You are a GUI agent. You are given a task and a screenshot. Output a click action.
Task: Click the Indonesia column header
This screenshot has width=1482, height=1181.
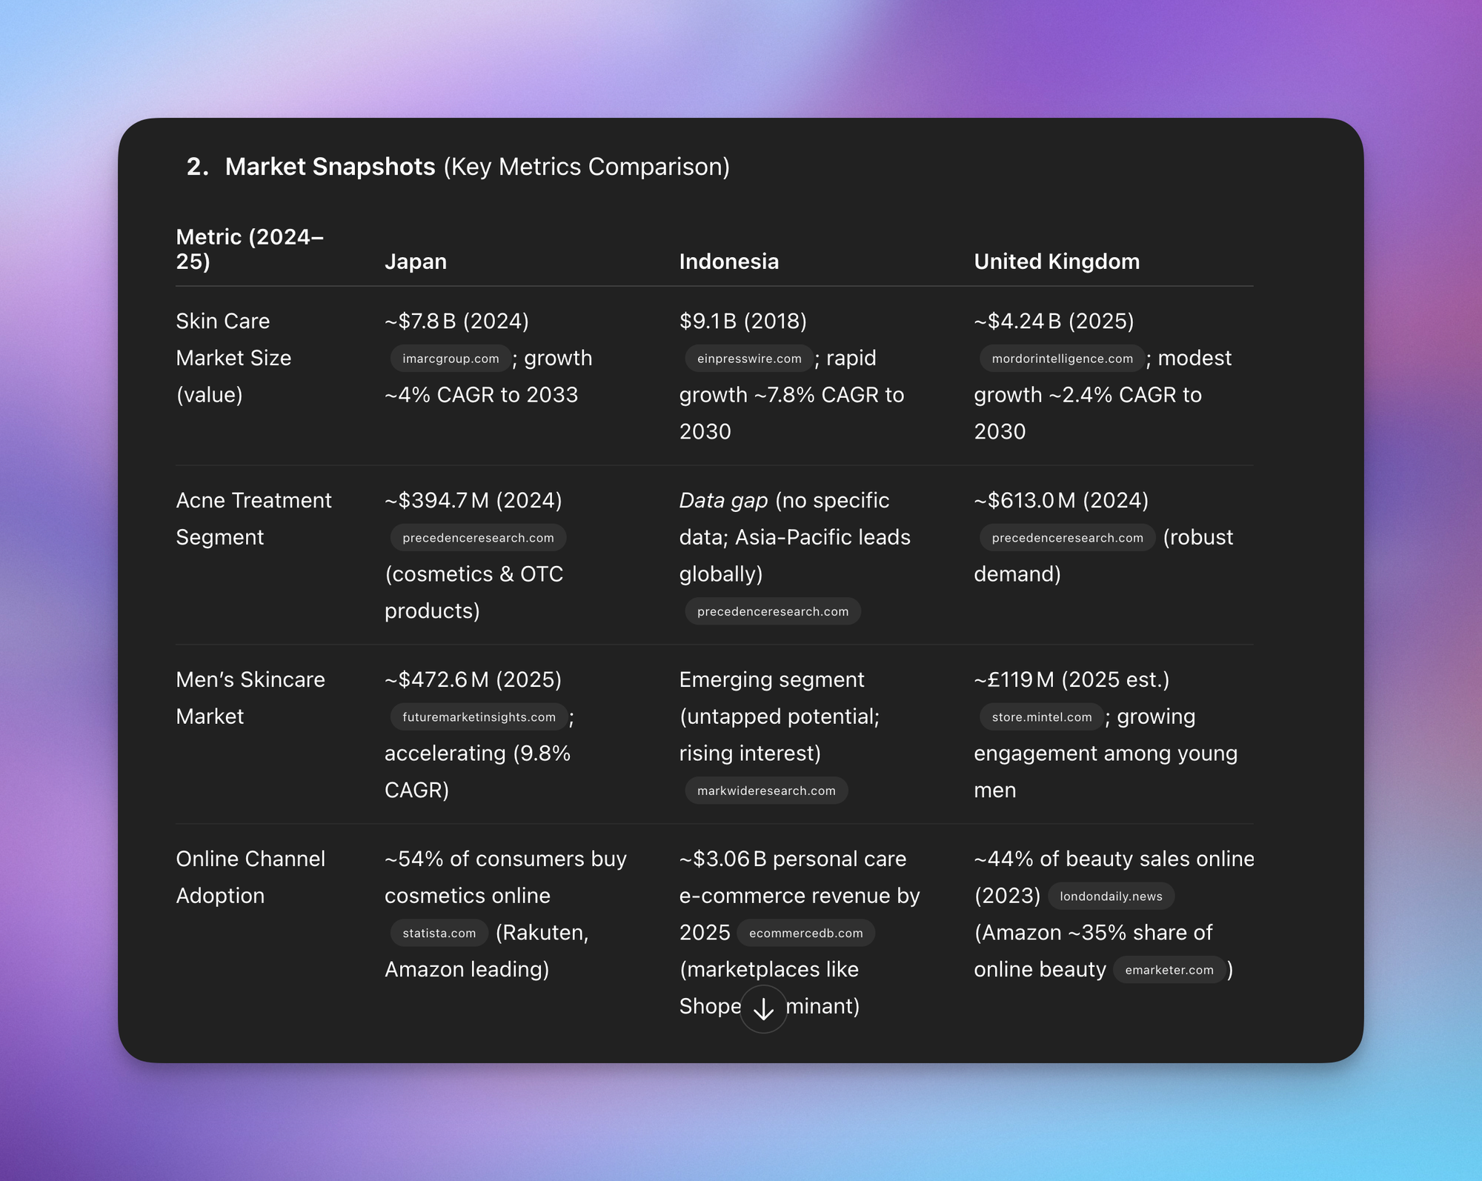(x=729, y=262)
